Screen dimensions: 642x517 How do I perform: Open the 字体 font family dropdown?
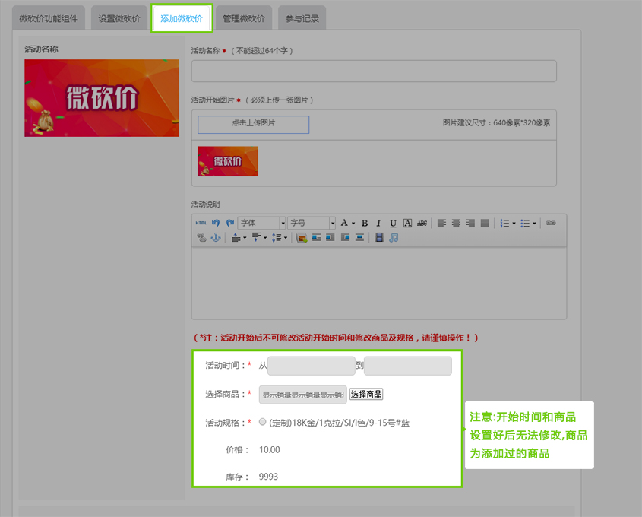[283, 223]
